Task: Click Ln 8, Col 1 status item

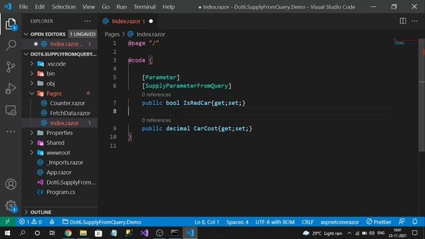Action: click(207, 222)
